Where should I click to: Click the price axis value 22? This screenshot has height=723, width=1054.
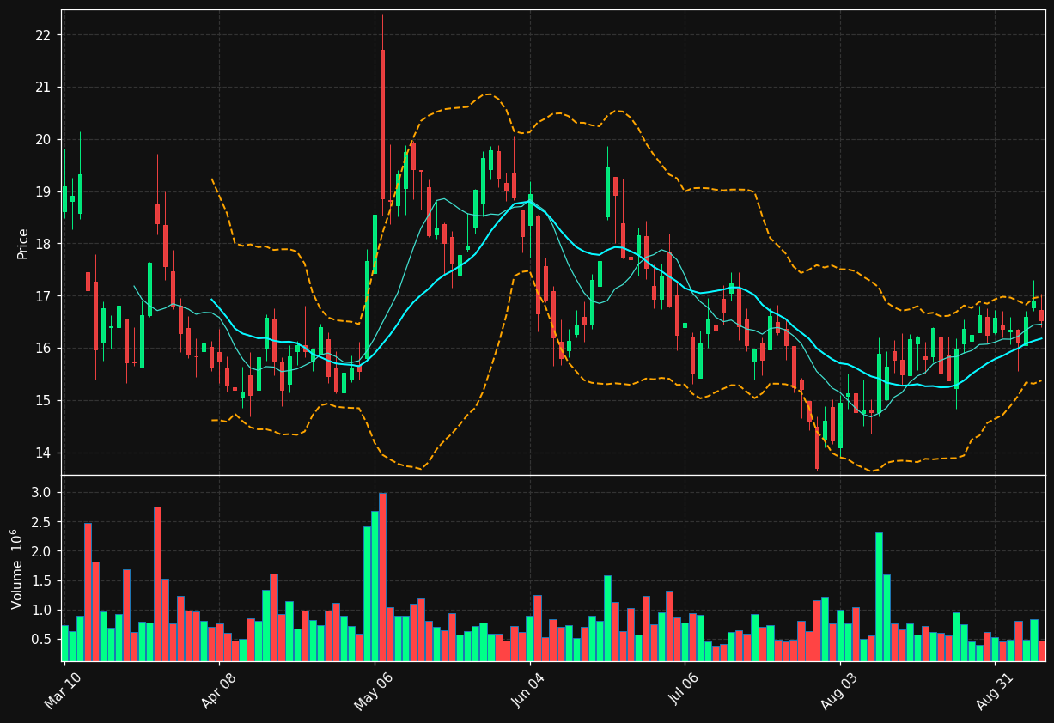pos(43,35)
